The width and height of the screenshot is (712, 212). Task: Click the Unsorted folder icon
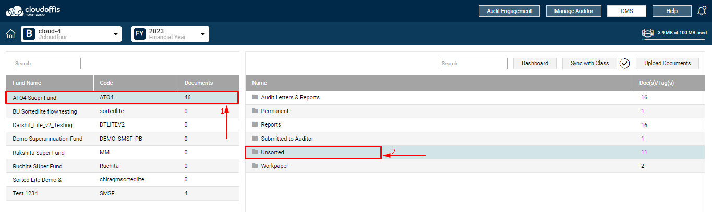click(x=255, y=152)
